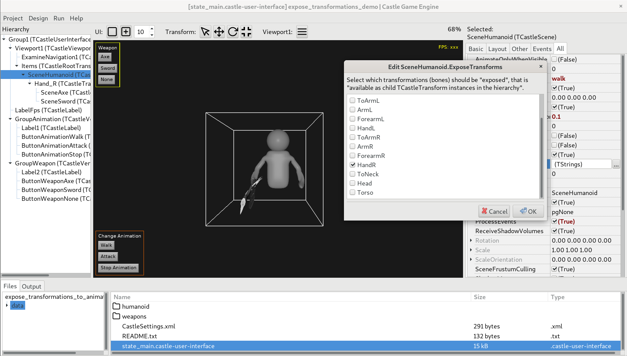This screenshot has height=356, width=627.
Task: Open the Run menu
Action: [x=59, y=18]
